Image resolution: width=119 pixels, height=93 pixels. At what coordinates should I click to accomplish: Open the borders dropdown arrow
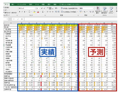point(31,12)
